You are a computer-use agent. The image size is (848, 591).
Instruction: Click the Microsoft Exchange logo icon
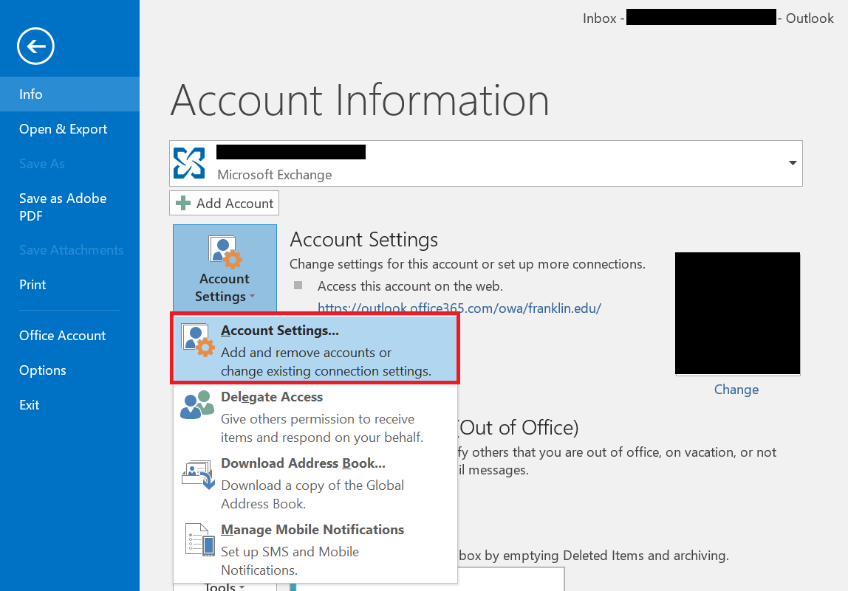[x=189, y=163]
